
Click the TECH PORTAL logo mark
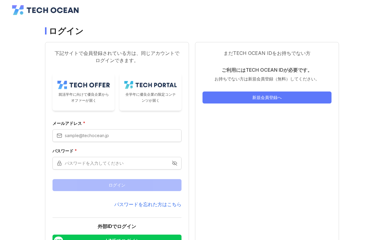tap(129, 85)
